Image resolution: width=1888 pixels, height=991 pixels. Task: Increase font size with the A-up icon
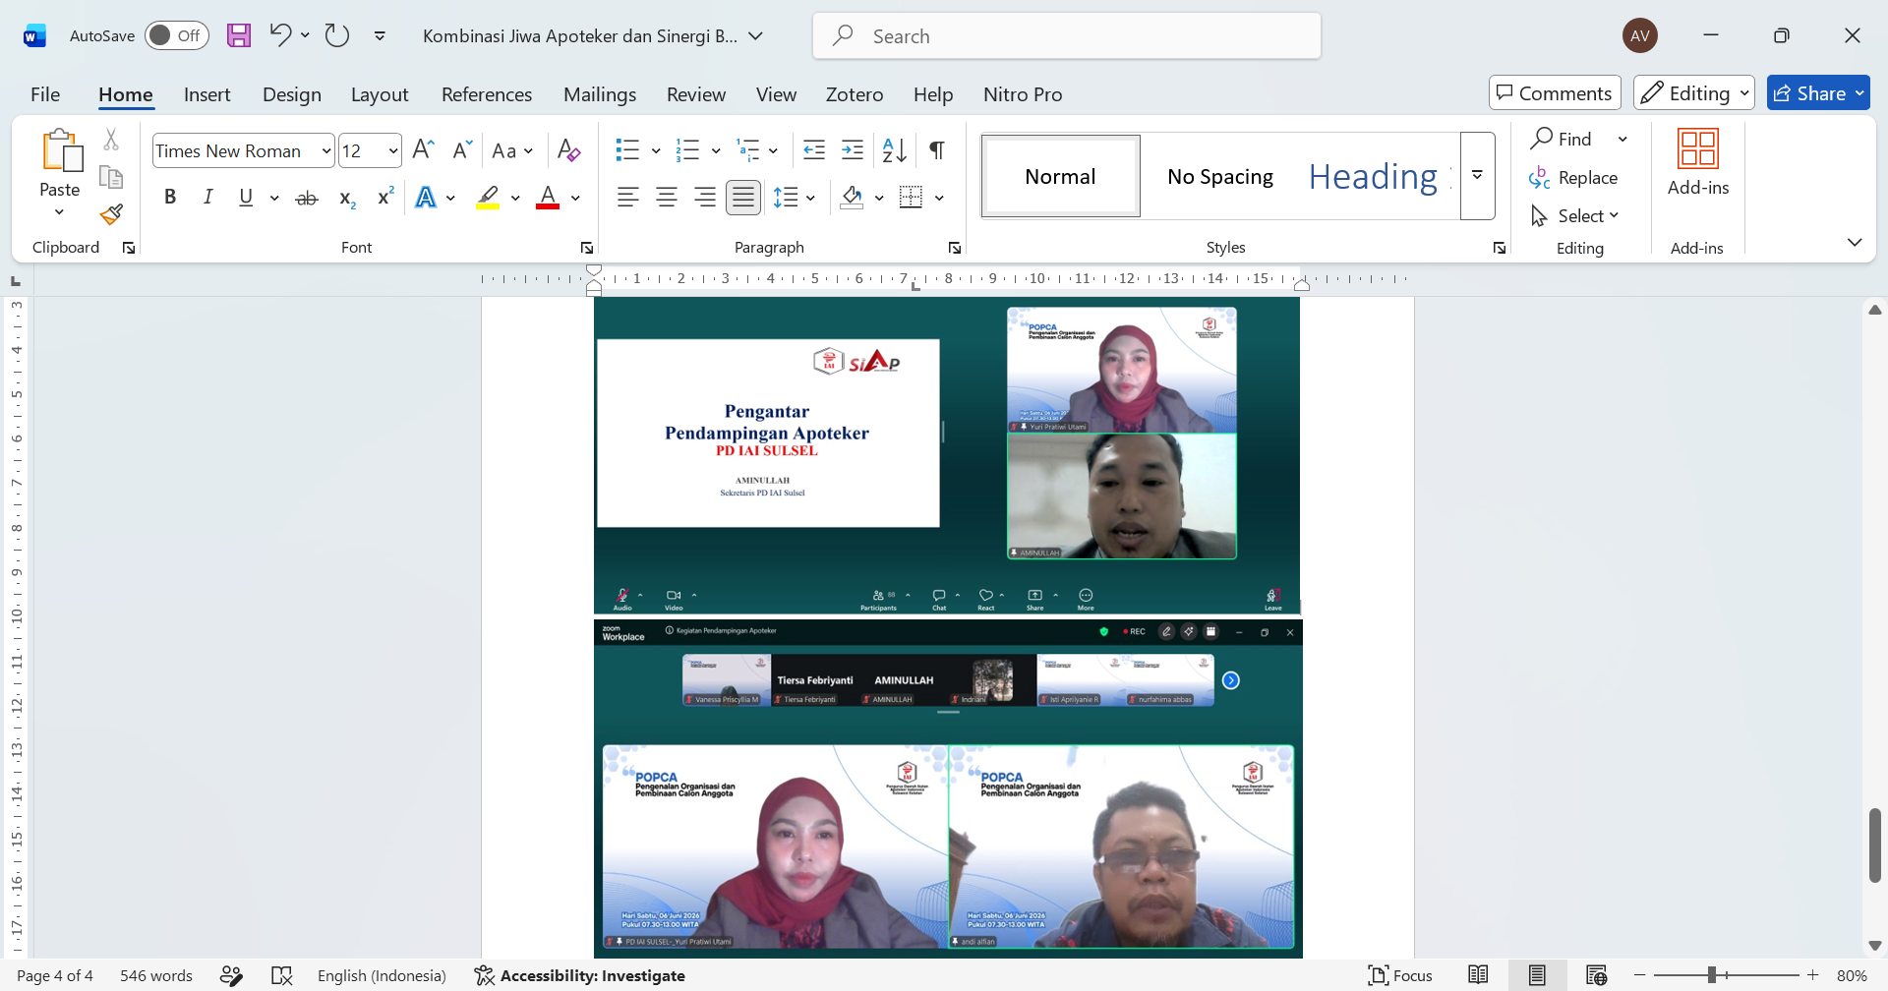point(424,150)
